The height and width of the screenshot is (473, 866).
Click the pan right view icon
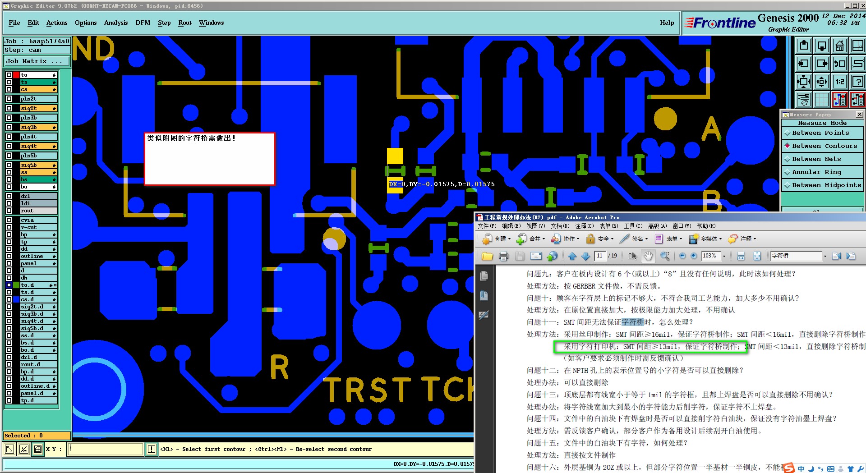click(822, 64)
